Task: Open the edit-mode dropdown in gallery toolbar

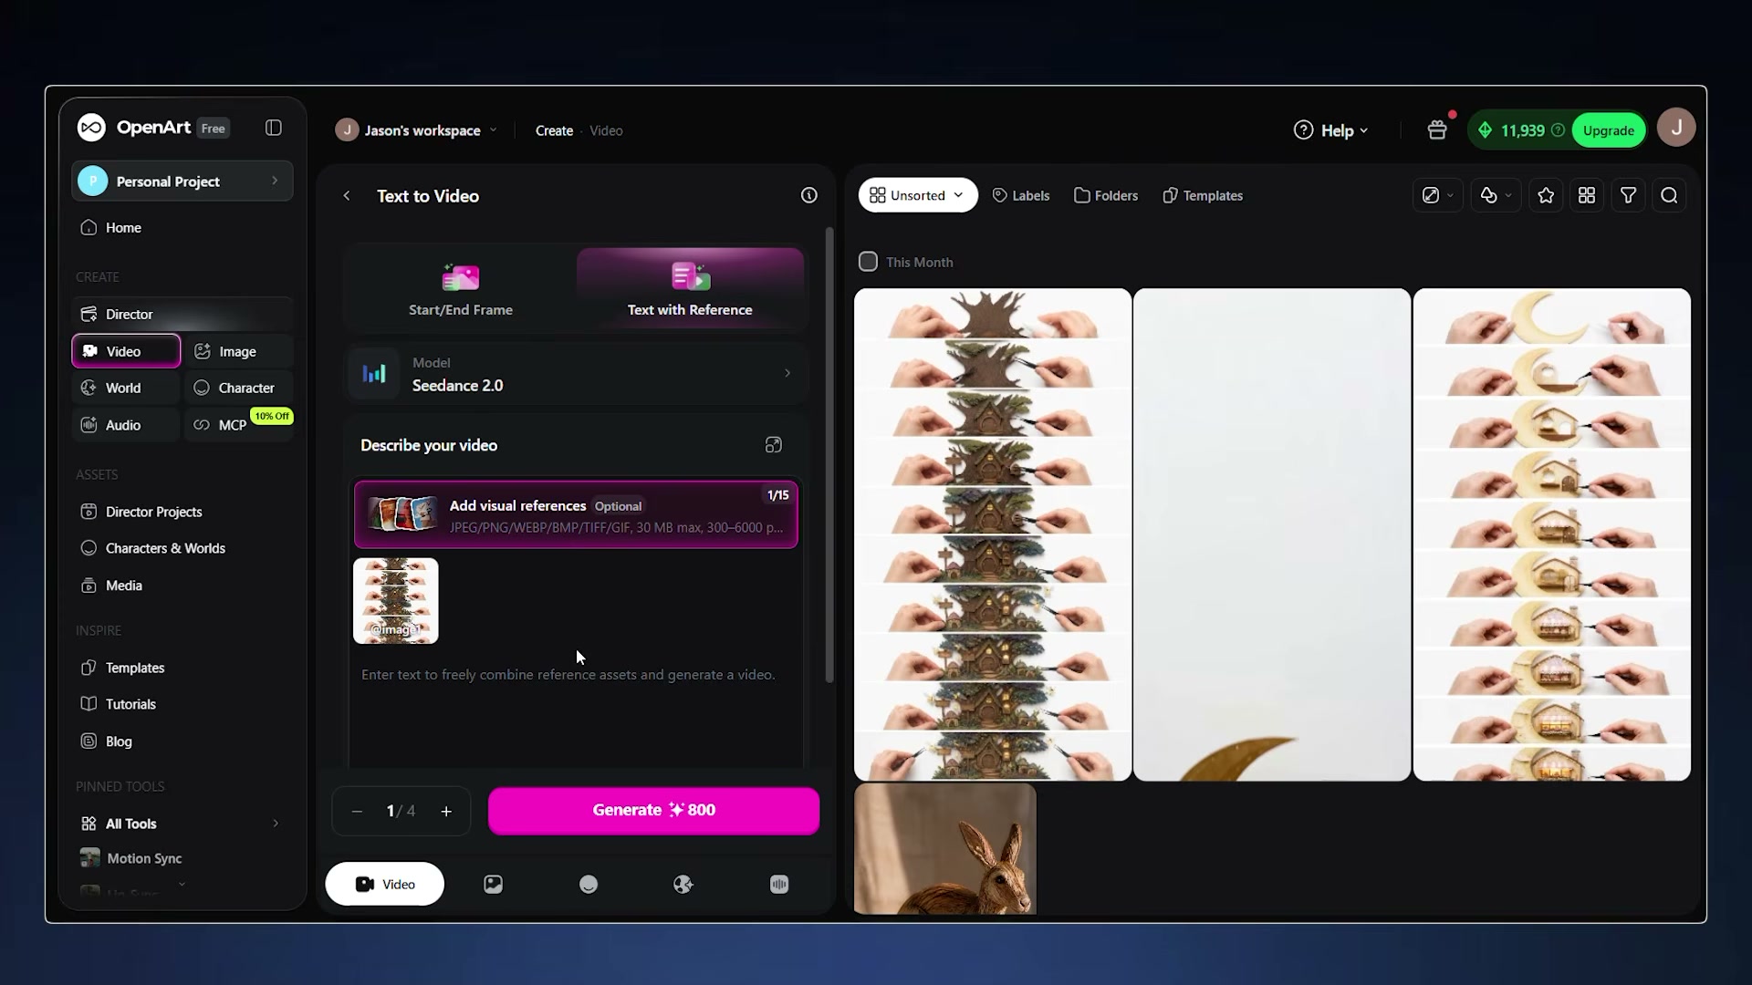Action: coord(1438,195)
